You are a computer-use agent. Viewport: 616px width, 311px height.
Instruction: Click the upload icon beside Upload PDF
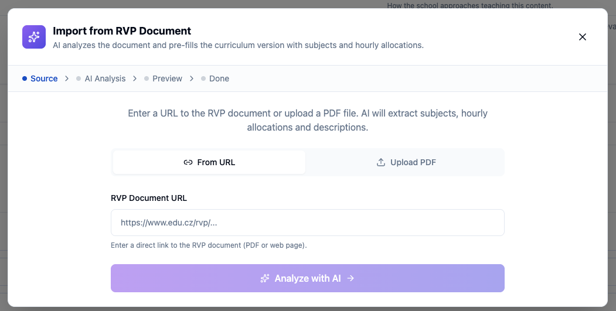(381, 162)
